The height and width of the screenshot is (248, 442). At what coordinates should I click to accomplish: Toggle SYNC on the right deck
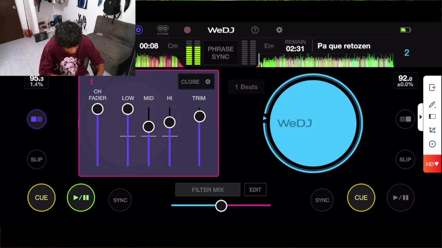[322, 200]
